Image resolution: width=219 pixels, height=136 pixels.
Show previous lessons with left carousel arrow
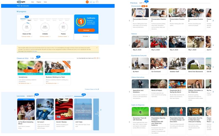[x=15, y=110]
